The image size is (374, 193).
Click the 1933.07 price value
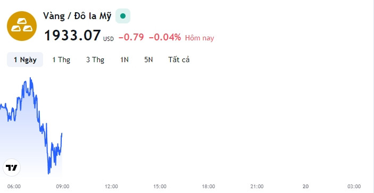(73, 36)
